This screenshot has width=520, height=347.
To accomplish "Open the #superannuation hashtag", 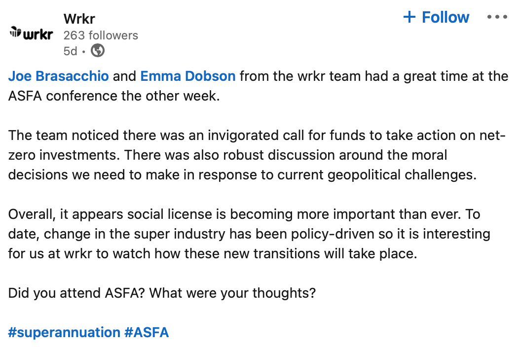I will click(x=64, y=332).
